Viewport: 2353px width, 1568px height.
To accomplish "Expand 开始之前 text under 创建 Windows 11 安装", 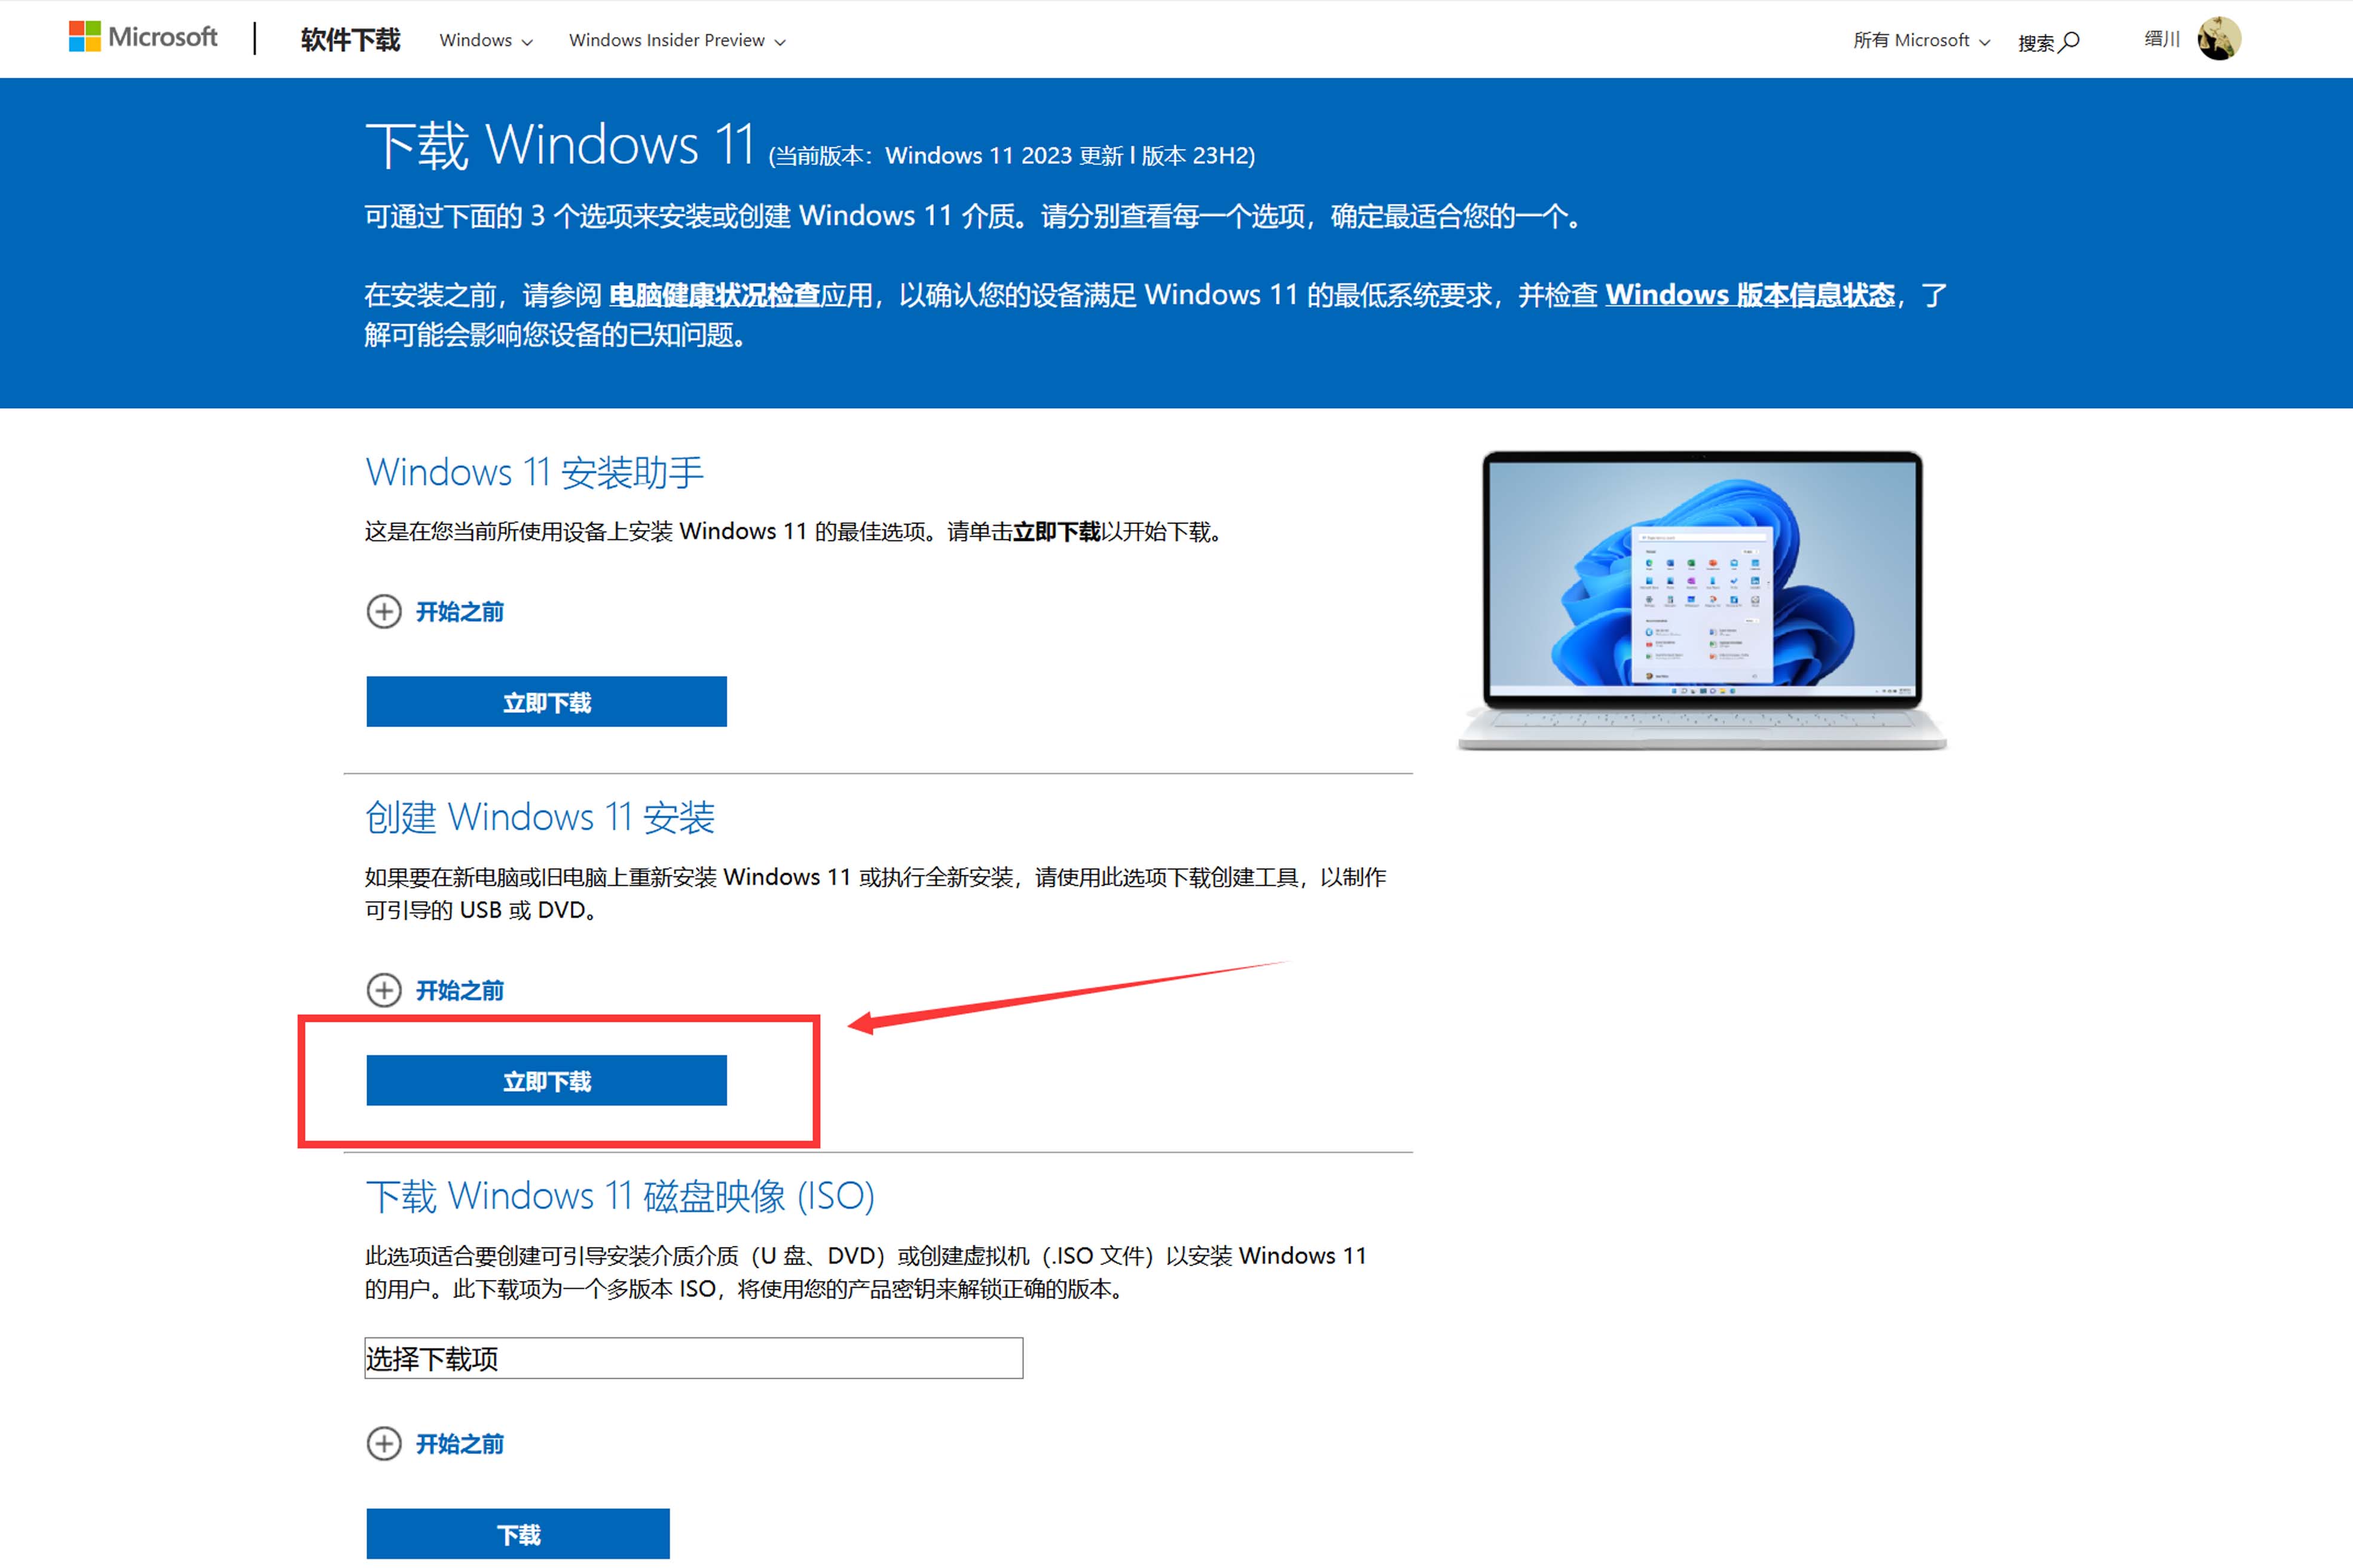I will (x=459, y=990).
